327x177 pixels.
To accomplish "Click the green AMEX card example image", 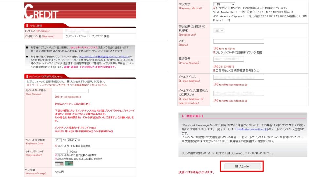I will pos(69,164).
